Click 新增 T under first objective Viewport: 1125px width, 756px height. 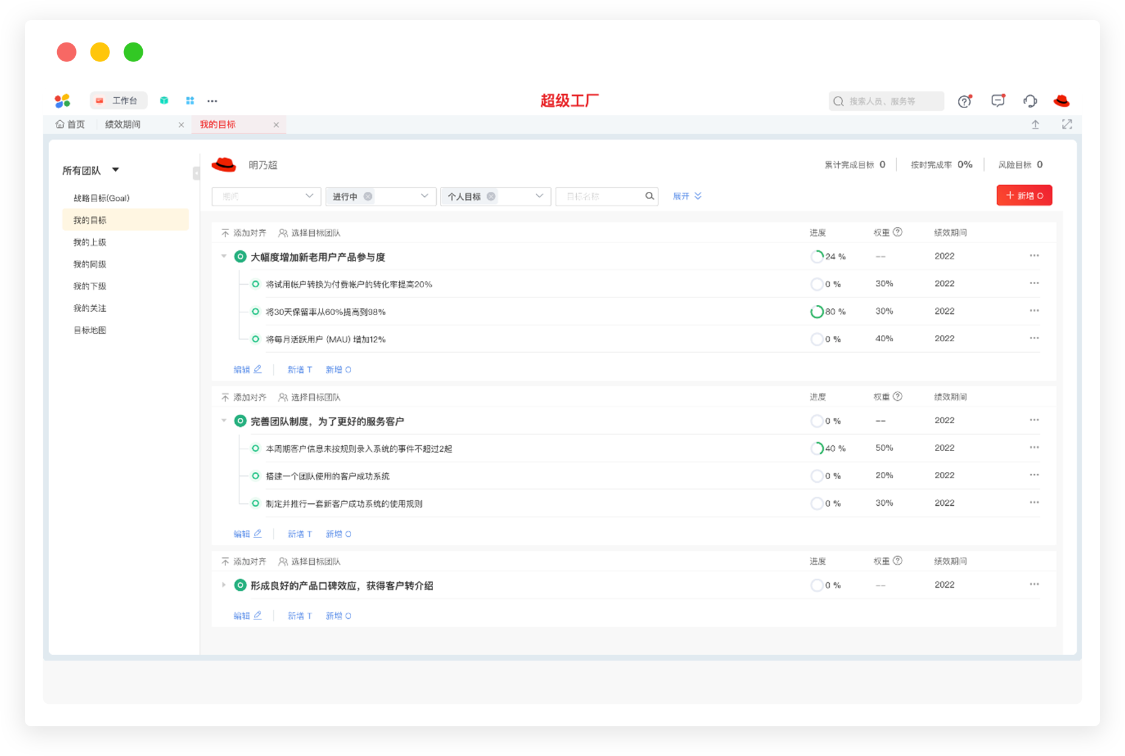point(299,370)
